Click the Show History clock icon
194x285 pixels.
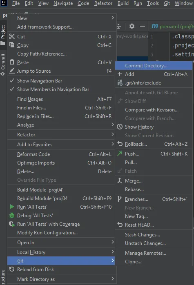click(120, 127)
